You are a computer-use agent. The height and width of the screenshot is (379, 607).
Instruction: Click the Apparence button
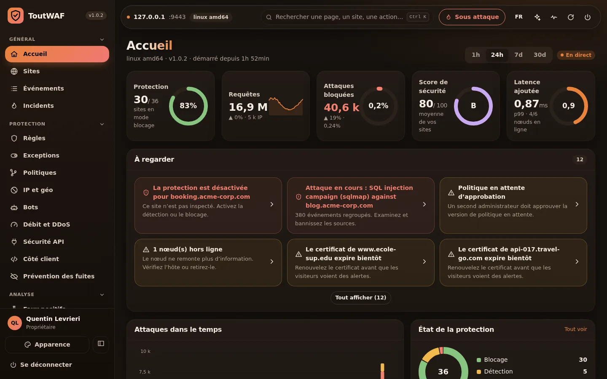(x=47, y=344)
